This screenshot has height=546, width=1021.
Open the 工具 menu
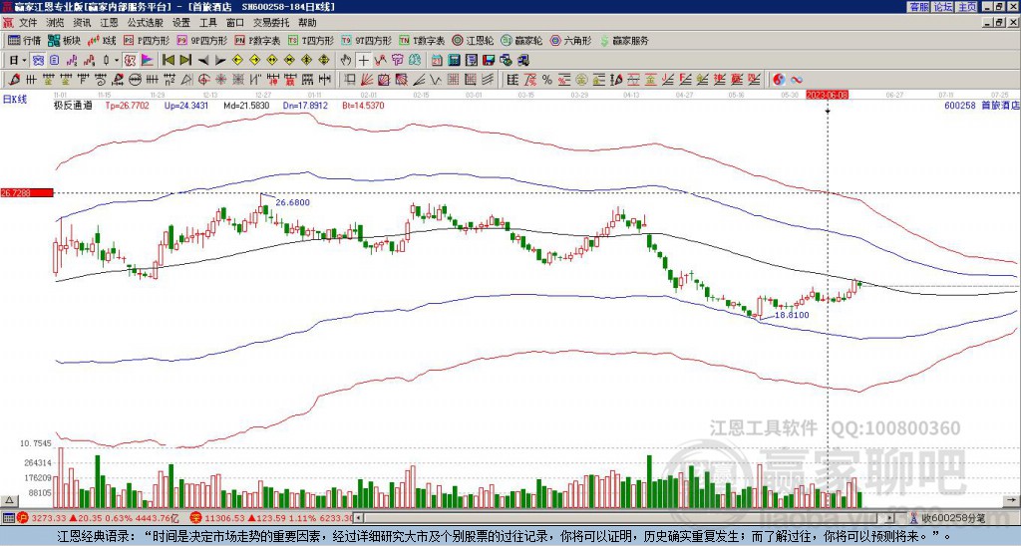pos(207,23)
